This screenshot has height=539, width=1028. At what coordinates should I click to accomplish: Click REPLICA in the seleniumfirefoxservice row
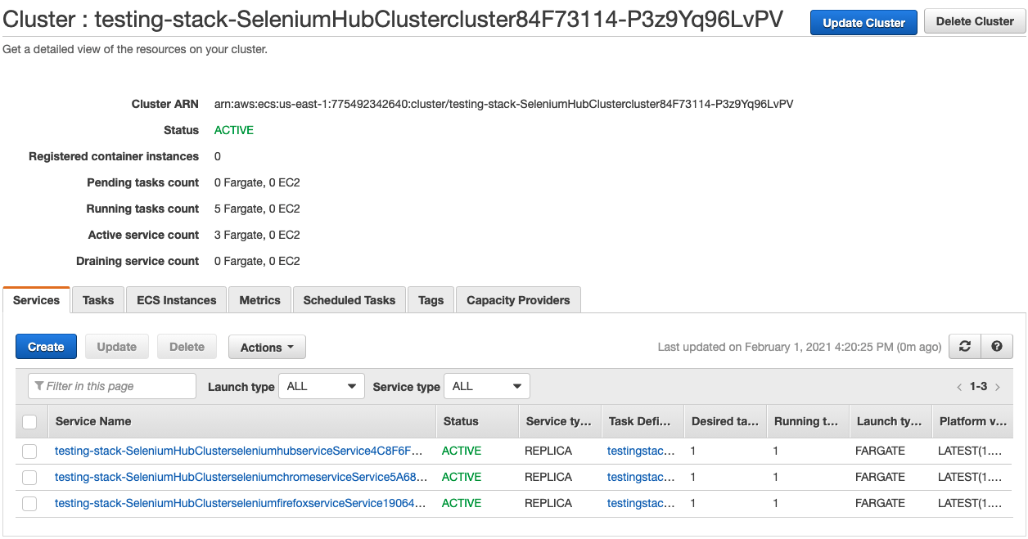pyautogui.click(x=548, y=503)
